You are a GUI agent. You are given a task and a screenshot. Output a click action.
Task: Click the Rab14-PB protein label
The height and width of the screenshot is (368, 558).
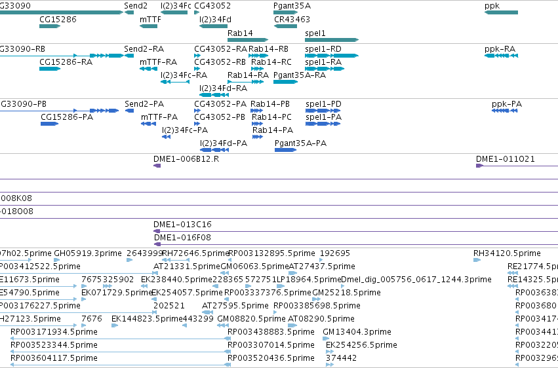(269, 103)
